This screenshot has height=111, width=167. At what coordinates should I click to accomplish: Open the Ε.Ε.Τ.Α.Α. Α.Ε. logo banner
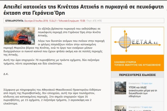click(137, 41)
